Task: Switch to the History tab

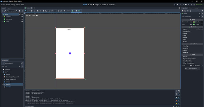Action: [x=196, y=8]
